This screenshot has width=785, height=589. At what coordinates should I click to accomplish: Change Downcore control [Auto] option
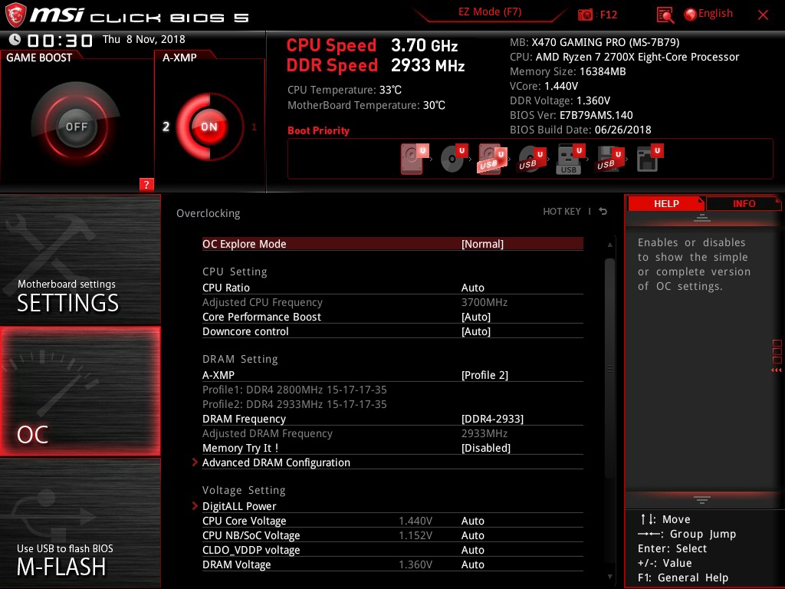point(475,331)
